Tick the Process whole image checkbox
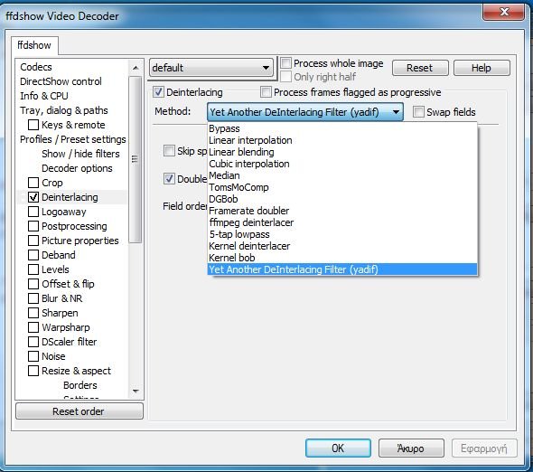This screenshot has height=472, width=533. 285,63
